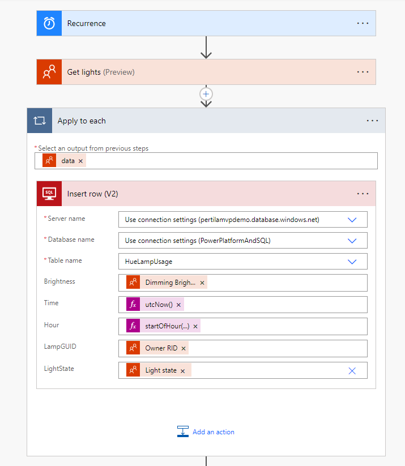Open the Recurrence step ellipsis menu

pos(363,24)
